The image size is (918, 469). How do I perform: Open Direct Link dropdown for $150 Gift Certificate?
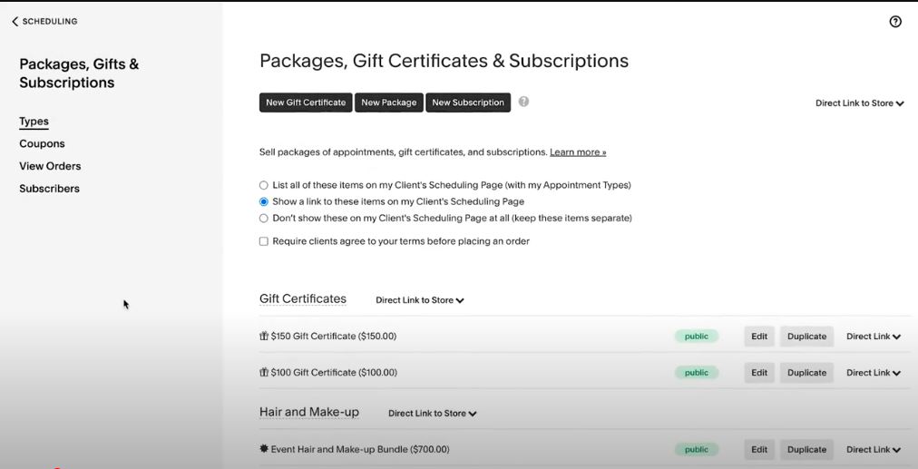[x=873, y=337]
